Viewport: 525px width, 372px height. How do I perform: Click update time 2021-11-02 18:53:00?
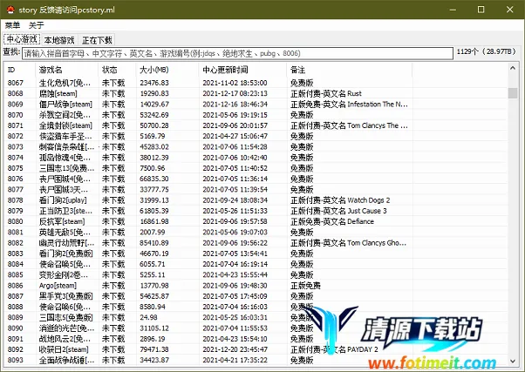(x=235, y=83)
